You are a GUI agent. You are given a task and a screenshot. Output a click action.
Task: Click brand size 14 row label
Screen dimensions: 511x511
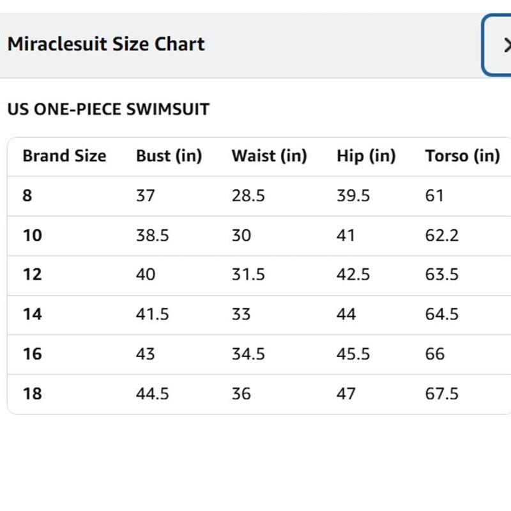point(33,314)
